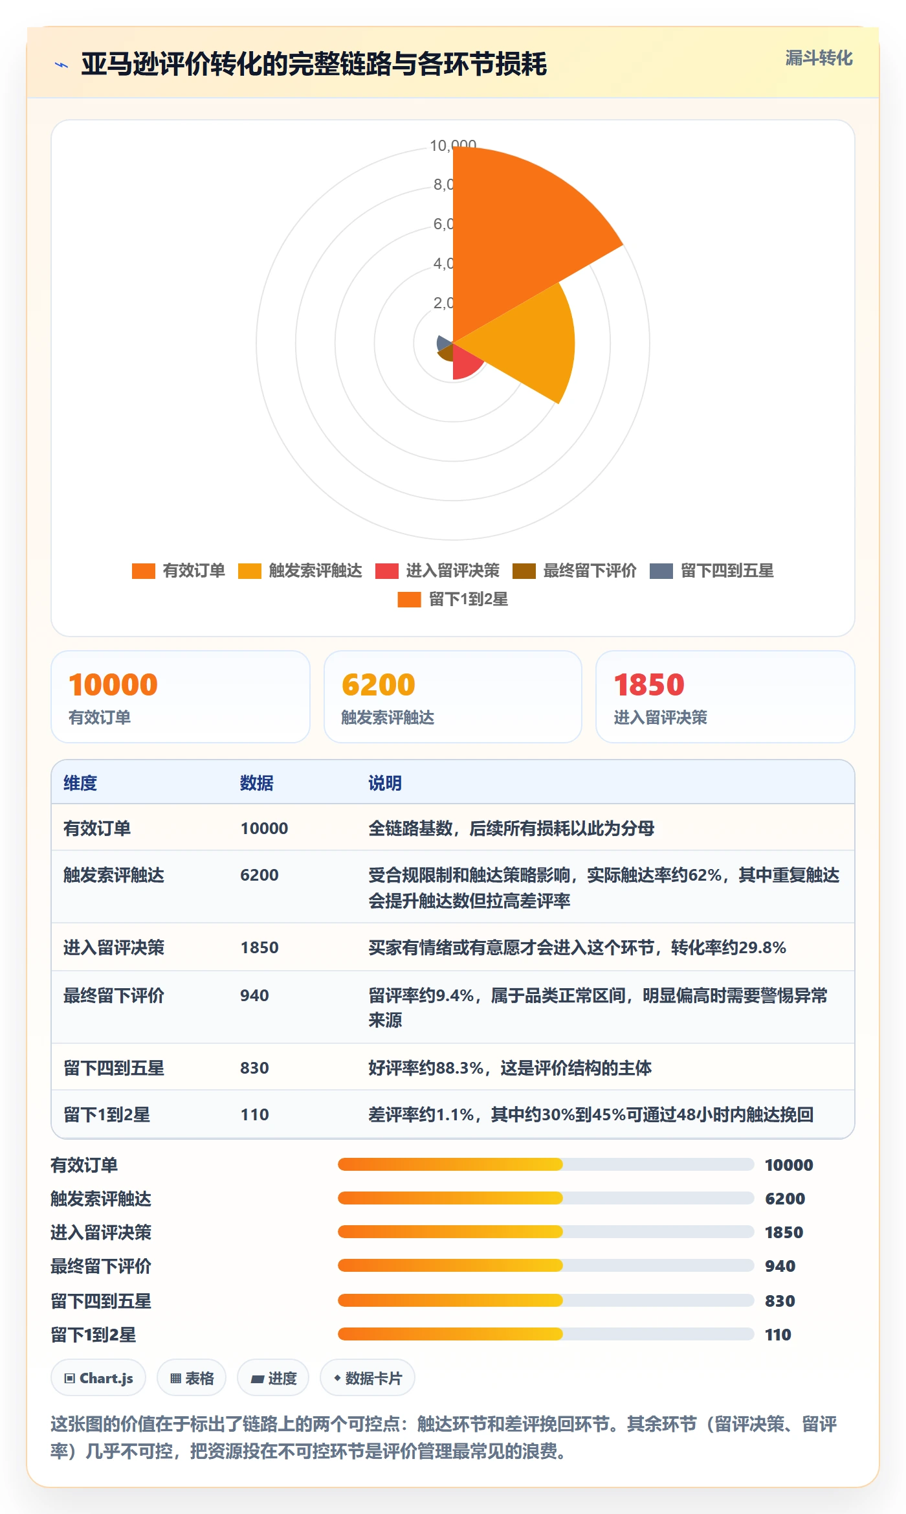Toggle the 触发索评触达 legend item
This screenshot has height=1514, width=906.
(x=300, y=571)
